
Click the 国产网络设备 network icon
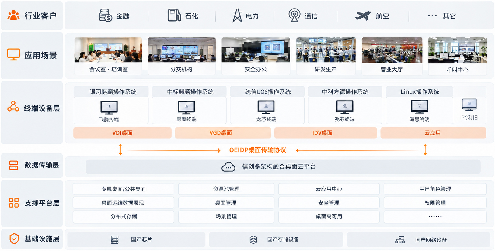point(400,240)
